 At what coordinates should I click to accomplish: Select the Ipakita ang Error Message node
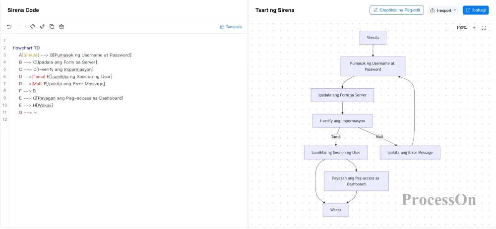410,153
